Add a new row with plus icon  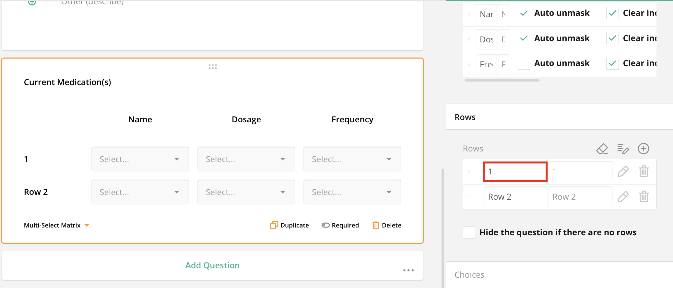643,149
